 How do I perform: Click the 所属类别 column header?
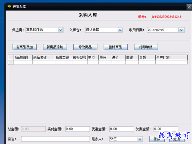[x=64, y=57]
